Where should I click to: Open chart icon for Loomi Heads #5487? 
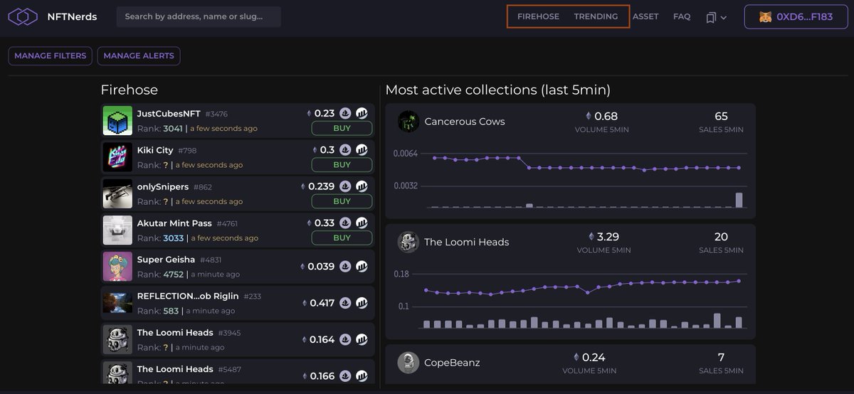362,376
